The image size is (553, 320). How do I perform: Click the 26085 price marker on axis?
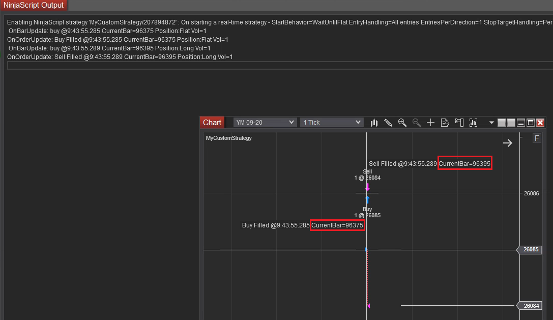(530, 250)
